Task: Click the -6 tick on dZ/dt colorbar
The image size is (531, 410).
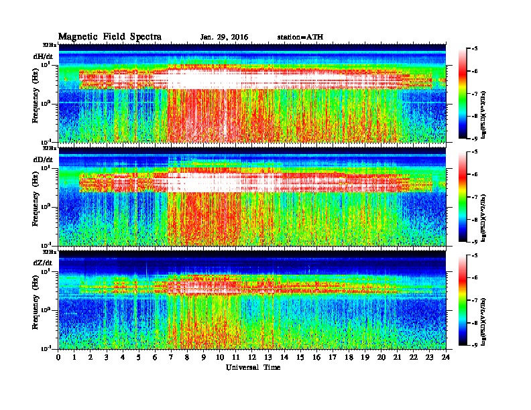Action: click(x=475, y=278)
